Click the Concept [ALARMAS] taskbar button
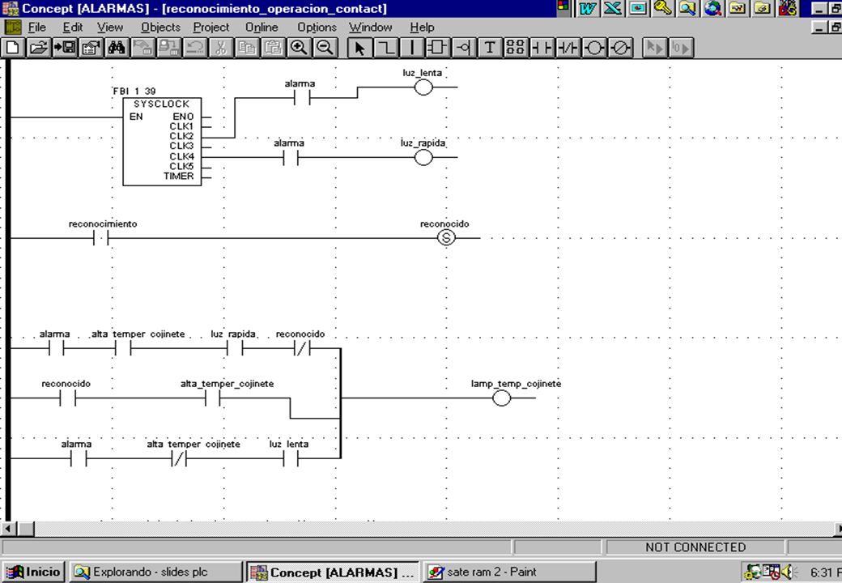The image size is (842, 583). 333,572
